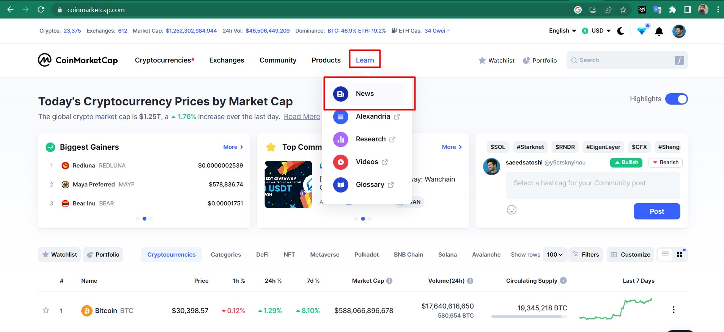724x332 pixels.
Task: Select News from Learn dropdown
Action: click(367, 94)
